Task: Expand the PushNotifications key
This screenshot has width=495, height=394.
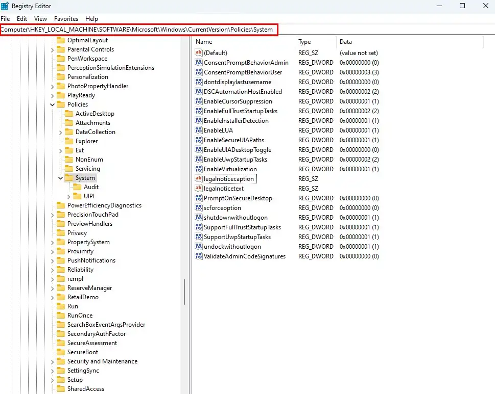Action: (53, 261)
